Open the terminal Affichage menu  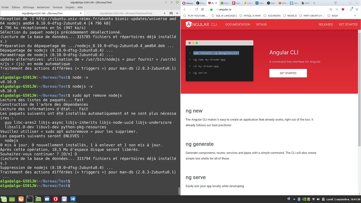[28, 7]
